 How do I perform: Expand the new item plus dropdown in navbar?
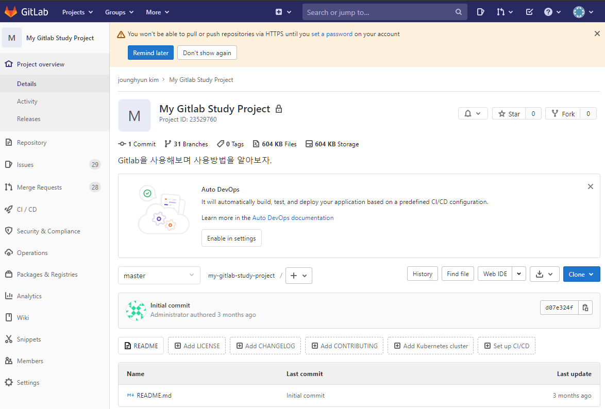point(283,12)
